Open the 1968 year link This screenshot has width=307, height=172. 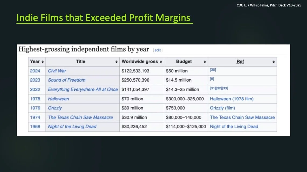coord(35,126)
